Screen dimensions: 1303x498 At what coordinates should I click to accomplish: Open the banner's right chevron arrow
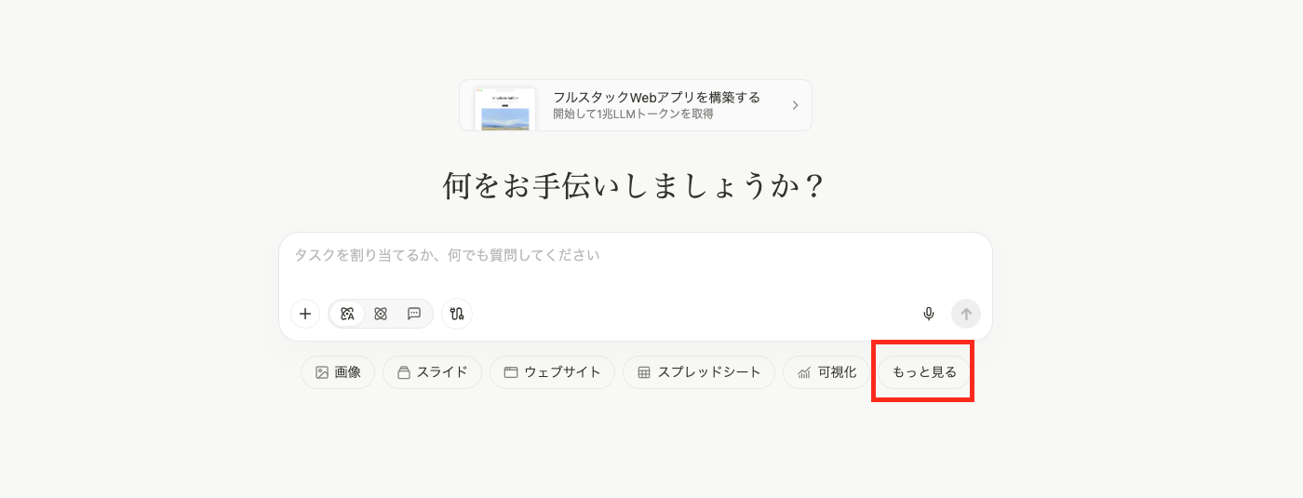coord(795,105)
